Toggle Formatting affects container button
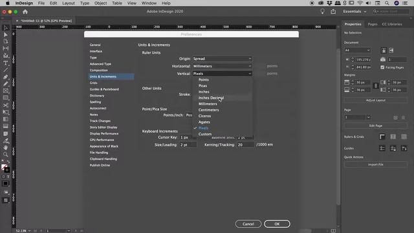Viewport: 414px width, 233px height. (x=4, y=177)
